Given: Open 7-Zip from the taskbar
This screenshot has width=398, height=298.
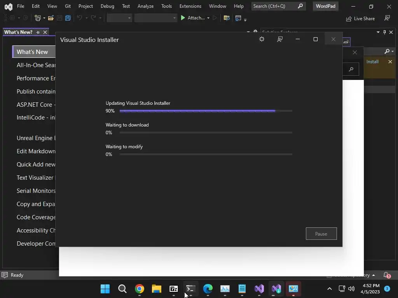Looking at the screenshot, I should pos(174,289).
